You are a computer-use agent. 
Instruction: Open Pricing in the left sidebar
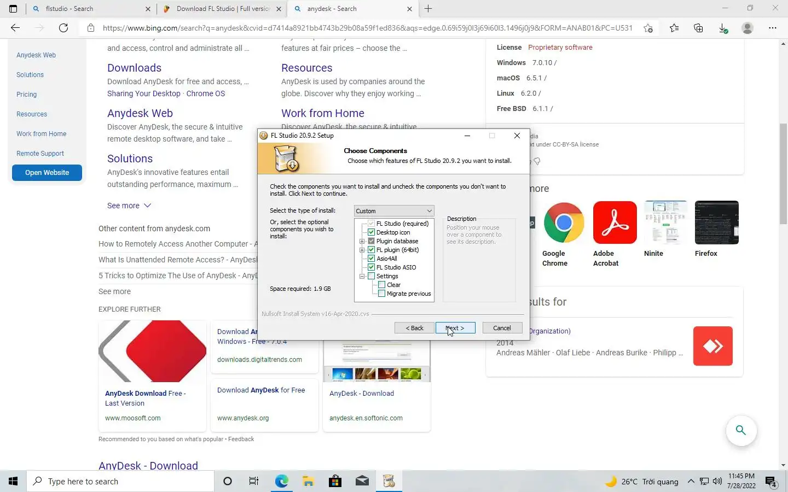tap(26, 95)
